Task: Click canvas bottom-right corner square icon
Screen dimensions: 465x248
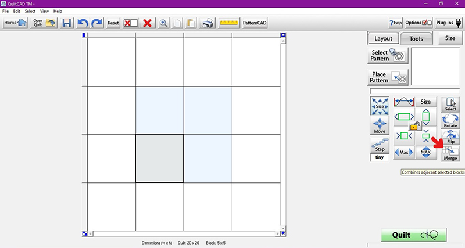Action: point(283,233)
